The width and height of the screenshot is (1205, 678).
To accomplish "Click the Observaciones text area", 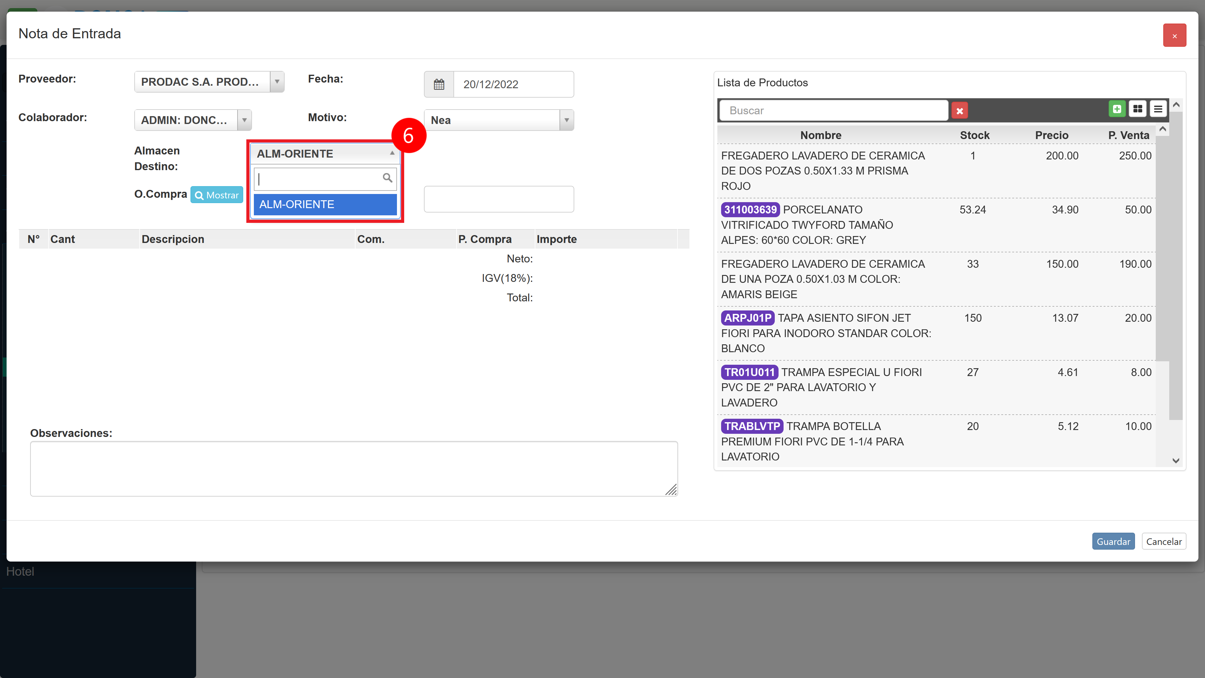I will point(354,469).
